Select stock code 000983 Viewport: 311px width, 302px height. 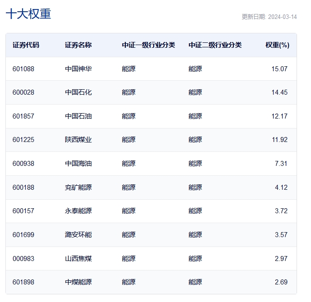23,258
